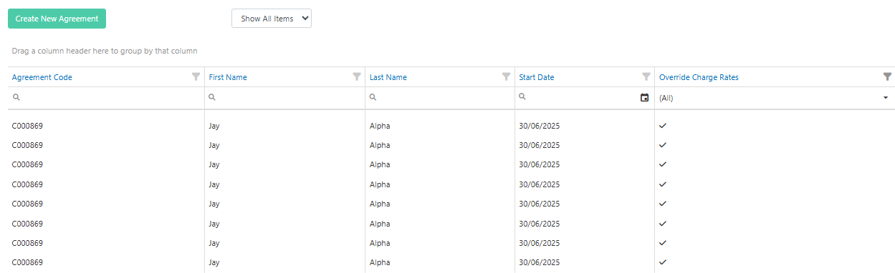The image size is (895, 273).
Task: Click the search icon under First Name
Action: click(x=212, y=96)
